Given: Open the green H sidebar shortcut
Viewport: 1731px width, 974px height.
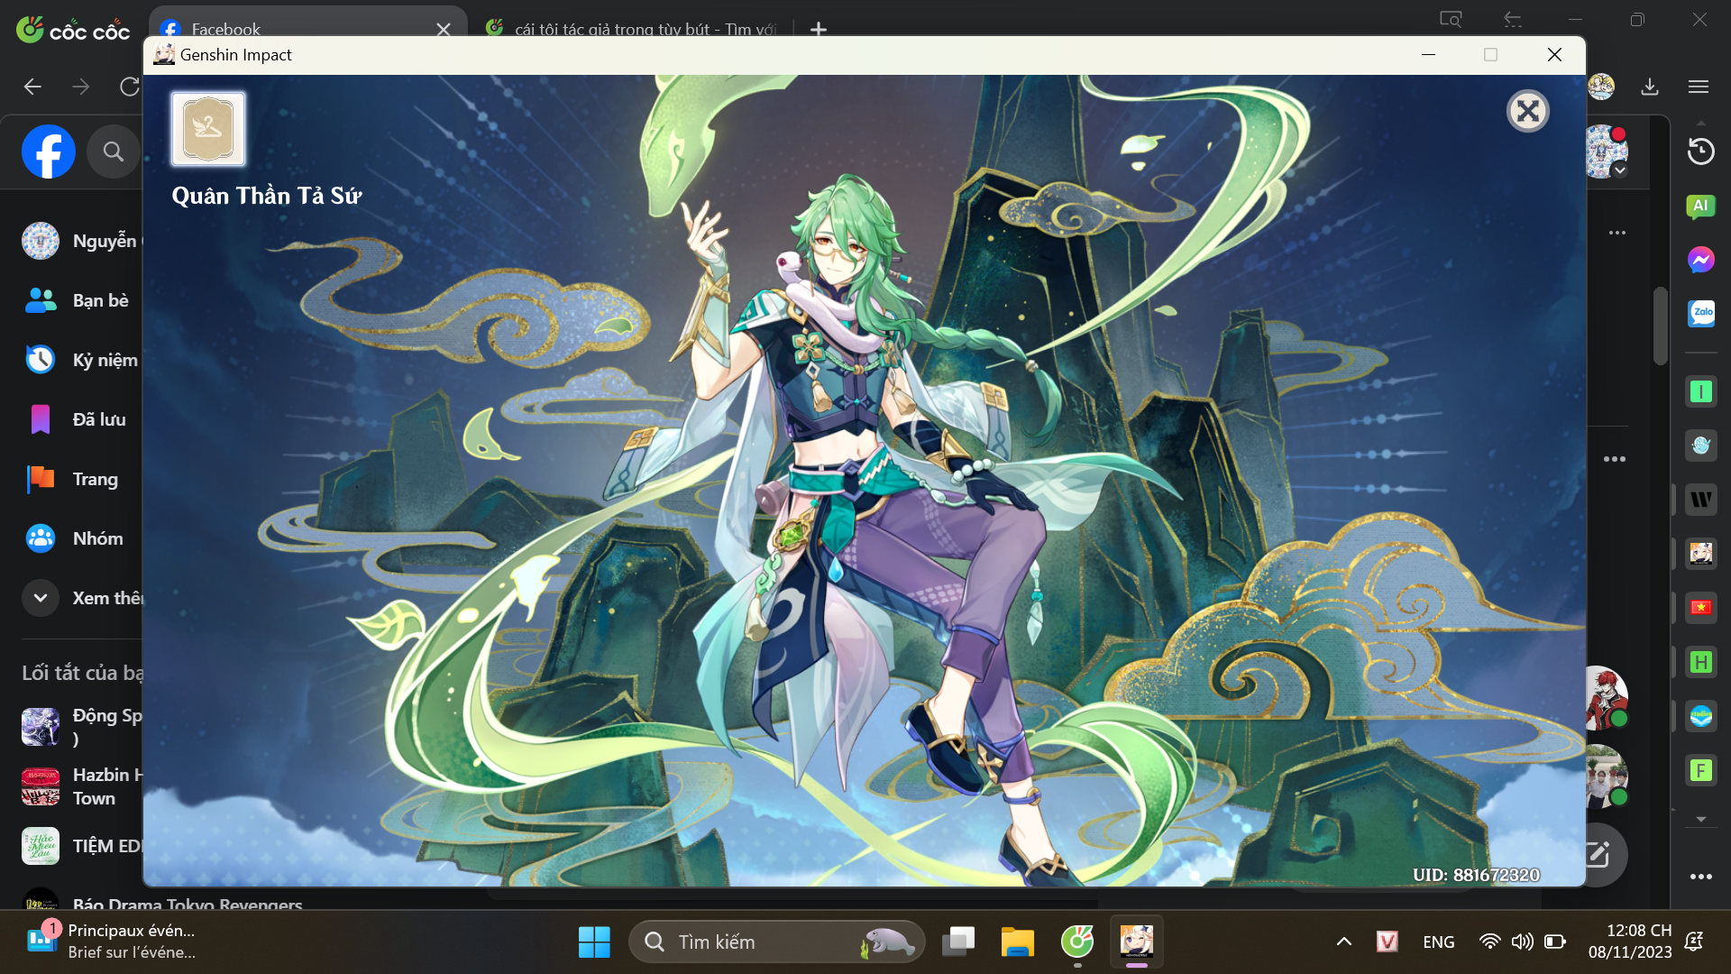Looking at the screenshot, I should 1700,662.
